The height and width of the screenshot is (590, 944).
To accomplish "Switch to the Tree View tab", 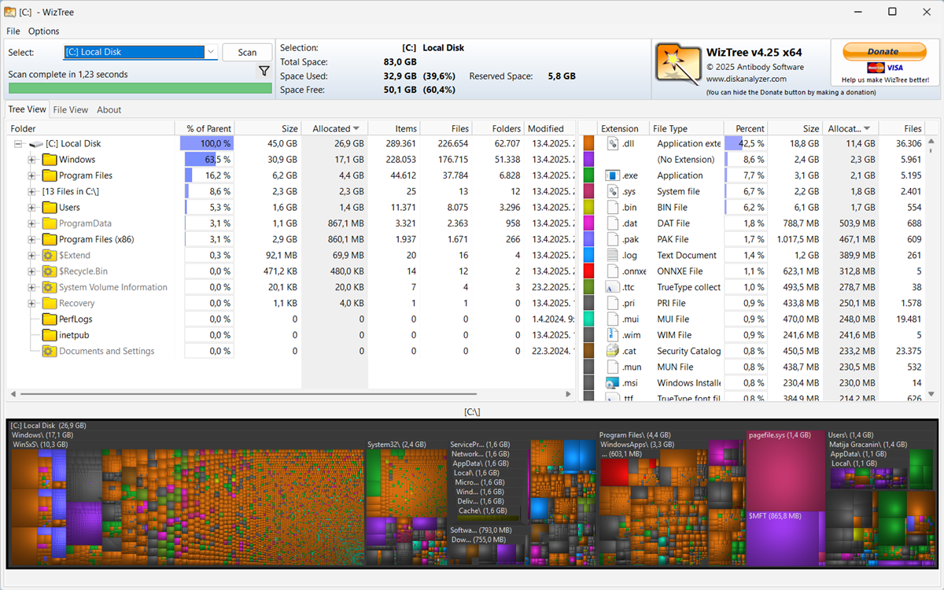I will pos(27,109).
